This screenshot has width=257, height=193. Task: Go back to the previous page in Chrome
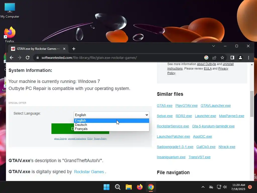[12, 58]
